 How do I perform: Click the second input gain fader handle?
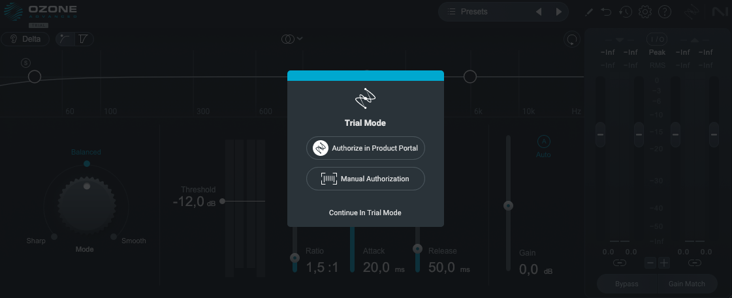639,134
